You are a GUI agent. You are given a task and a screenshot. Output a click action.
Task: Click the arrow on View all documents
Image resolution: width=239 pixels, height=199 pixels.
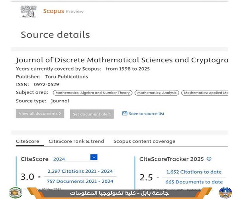click(60, 113)
